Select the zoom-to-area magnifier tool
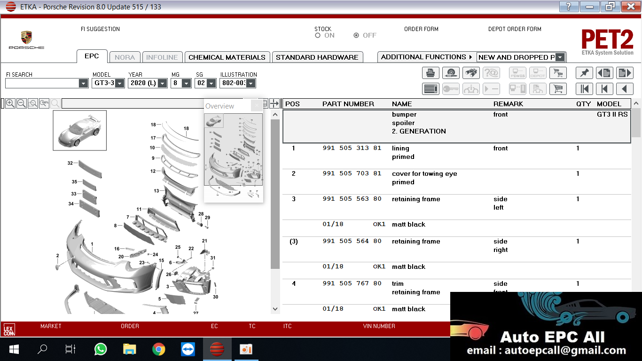642x361 pixels. click(x=32, y=103)
